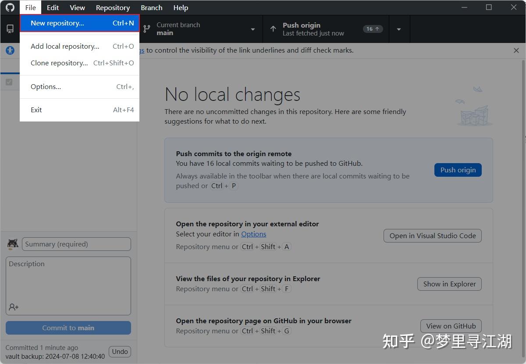This screenshot has height=364, width=526.
Task: Choose Clone repository from File menu
Action: tap(59, 63)
